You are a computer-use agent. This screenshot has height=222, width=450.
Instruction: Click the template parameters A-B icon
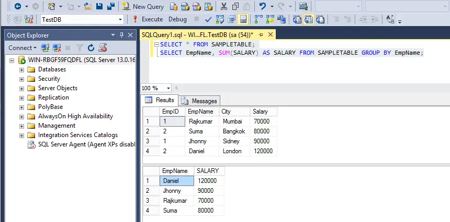390,19
